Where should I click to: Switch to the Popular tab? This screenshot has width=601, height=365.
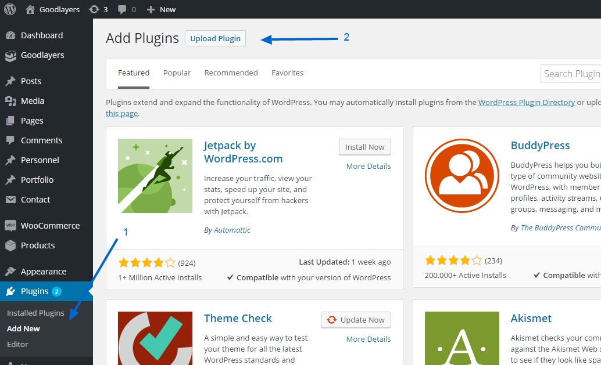click(177, 73)
